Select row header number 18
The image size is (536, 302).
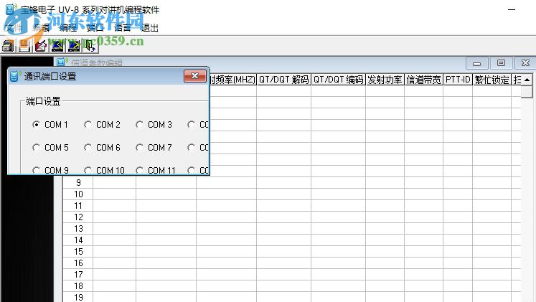[x=78, y=286]
